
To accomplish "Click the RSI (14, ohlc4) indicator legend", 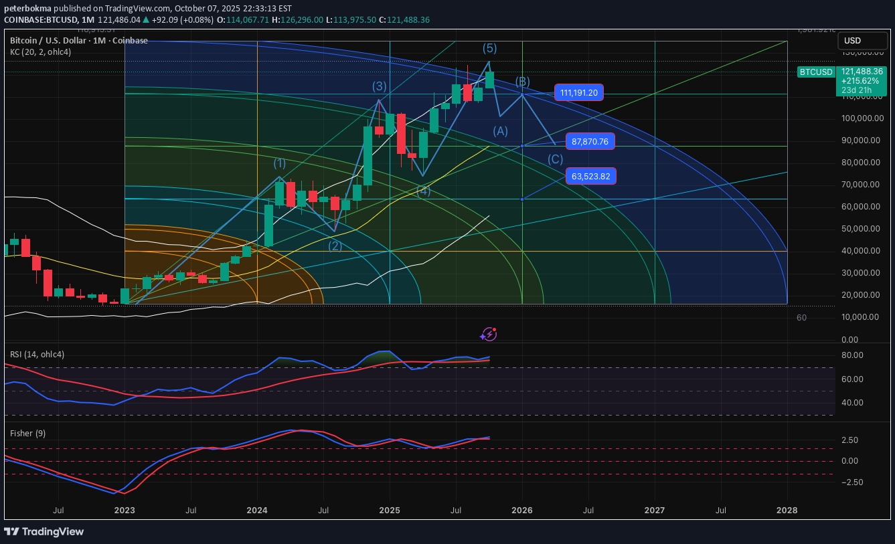I will (x=37, y=354).
